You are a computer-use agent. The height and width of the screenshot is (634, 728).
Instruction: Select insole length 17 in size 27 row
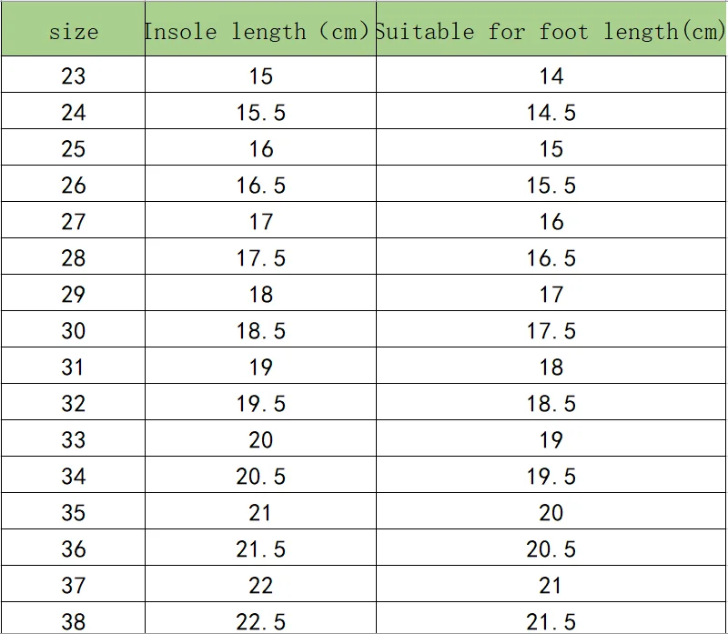pyautogui.click(x=260, y=221)
